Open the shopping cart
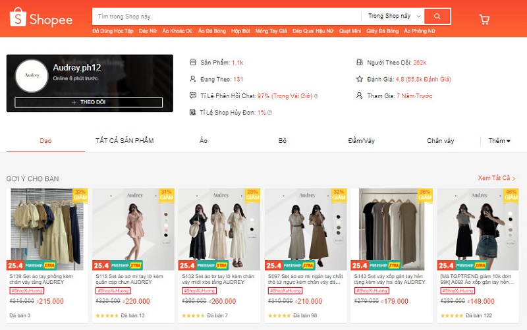 click(x=485, y=19)
